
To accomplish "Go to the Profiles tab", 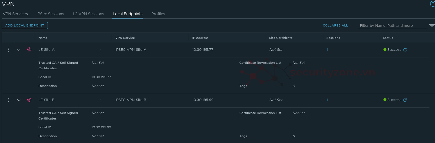I will (x=158, y=14).
